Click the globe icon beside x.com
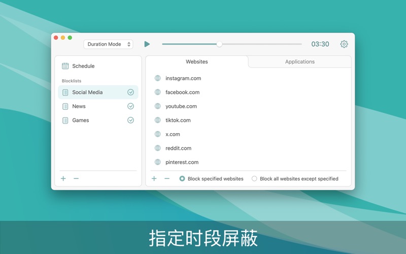The width and height of the screenshot is (406, 254). coord(158,134)
